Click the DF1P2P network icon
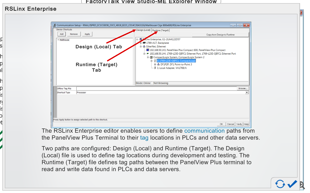310x193 pixels. 158,64
